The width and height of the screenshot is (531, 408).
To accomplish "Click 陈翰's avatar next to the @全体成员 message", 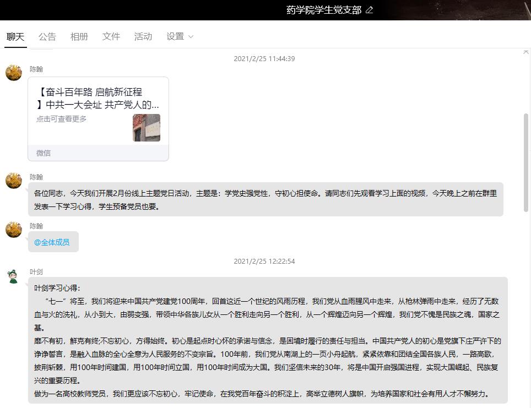I will pos(14,230).
